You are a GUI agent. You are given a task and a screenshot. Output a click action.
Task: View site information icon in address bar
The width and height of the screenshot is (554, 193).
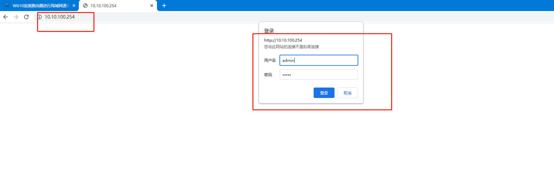point(39,17)
